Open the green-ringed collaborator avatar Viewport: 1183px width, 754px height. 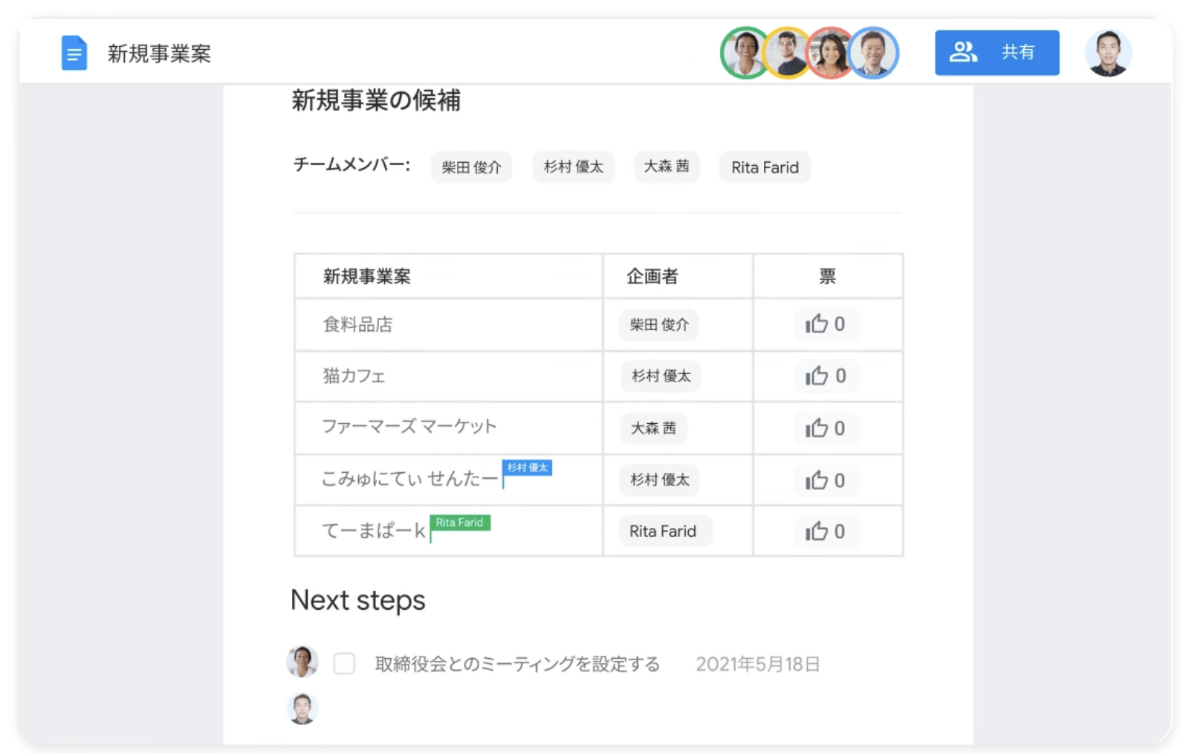744,53
